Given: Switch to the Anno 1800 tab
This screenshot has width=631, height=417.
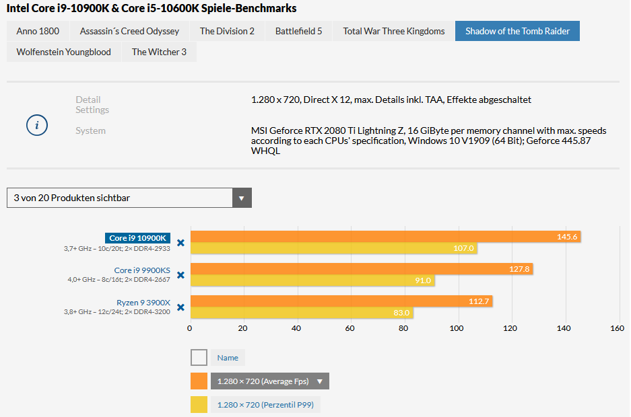Looking at the screenshot, I should (x=38, y=31).
